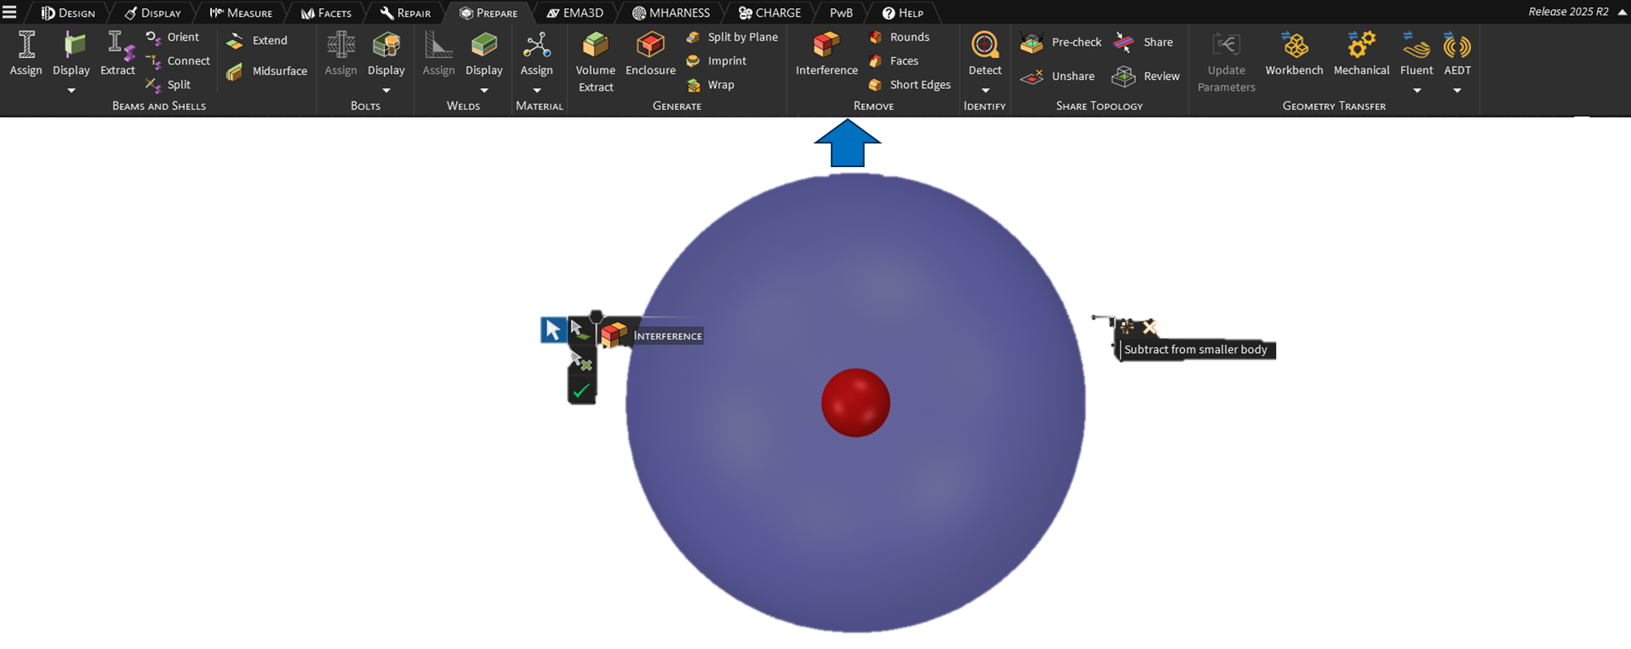Send geometry to Mechanical
The image size is (1631, 649).
tap(1361, 53)
